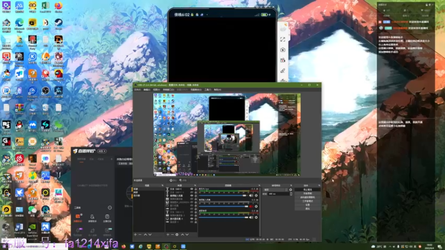Viewport: 445px width, 250px height.
Task: Open the Help menu in OBS
Action: (x=217, y=89)
